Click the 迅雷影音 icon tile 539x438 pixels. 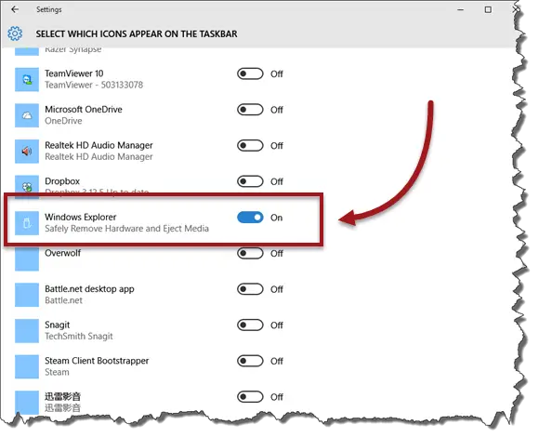click(27, 403)
